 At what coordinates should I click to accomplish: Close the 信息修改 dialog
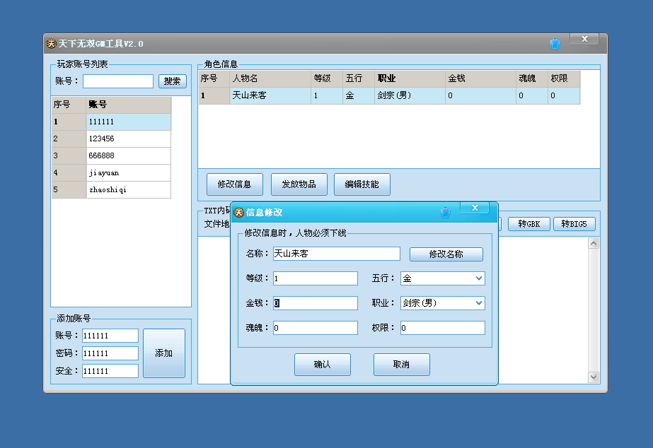tap(475, 208)
